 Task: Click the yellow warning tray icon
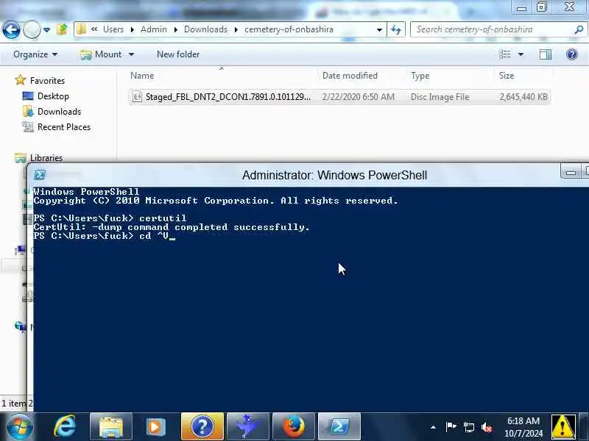562,427
